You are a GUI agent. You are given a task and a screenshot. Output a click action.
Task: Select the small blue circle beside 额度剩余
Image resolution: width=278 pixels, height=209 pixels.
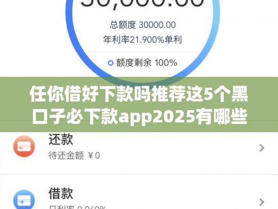point(111,63)
